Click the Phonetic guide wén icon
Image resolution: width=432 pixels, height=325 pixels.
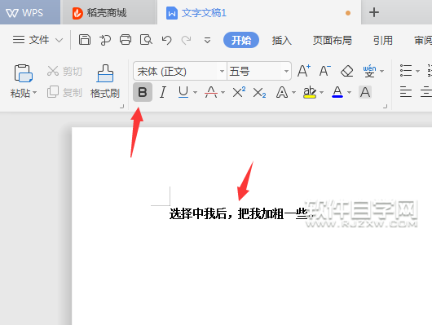click(x=369, y=71)
